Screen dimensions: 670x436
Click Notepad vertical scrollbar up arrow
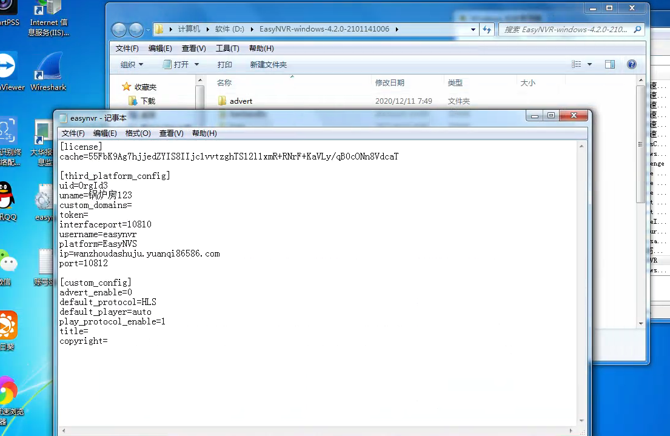click(x=581, y=146)
